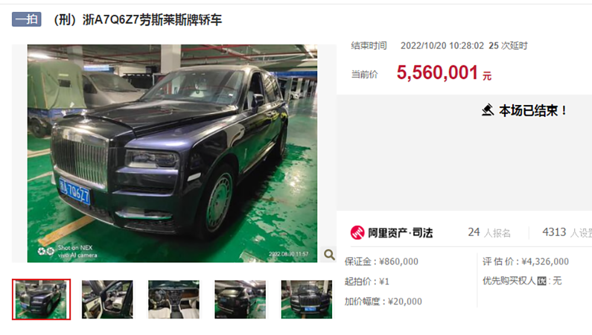
Task: Click the 加价幅度 ¥20,000 increment text
Action: (x=383, y=301)
